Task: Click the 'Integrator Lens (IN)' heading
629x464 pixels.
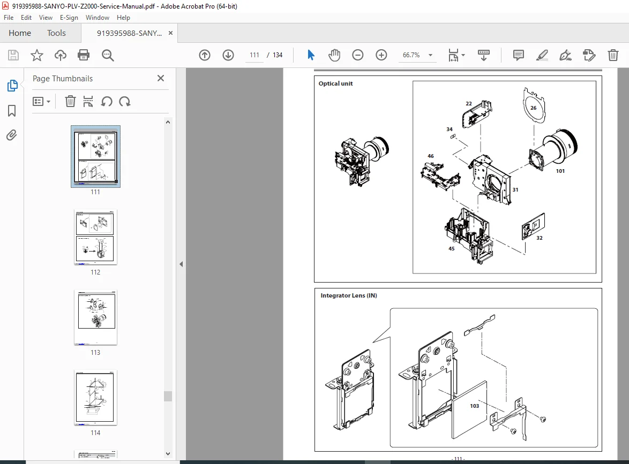Action: coord(349,295)
